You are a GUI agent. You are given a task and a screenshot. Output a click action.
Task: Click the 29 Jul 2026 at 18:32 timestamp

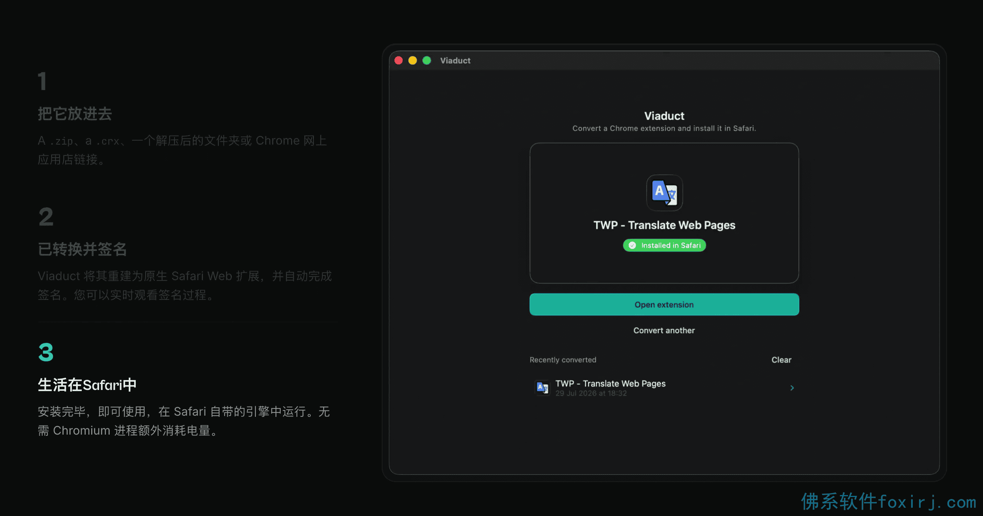point(591,393)
